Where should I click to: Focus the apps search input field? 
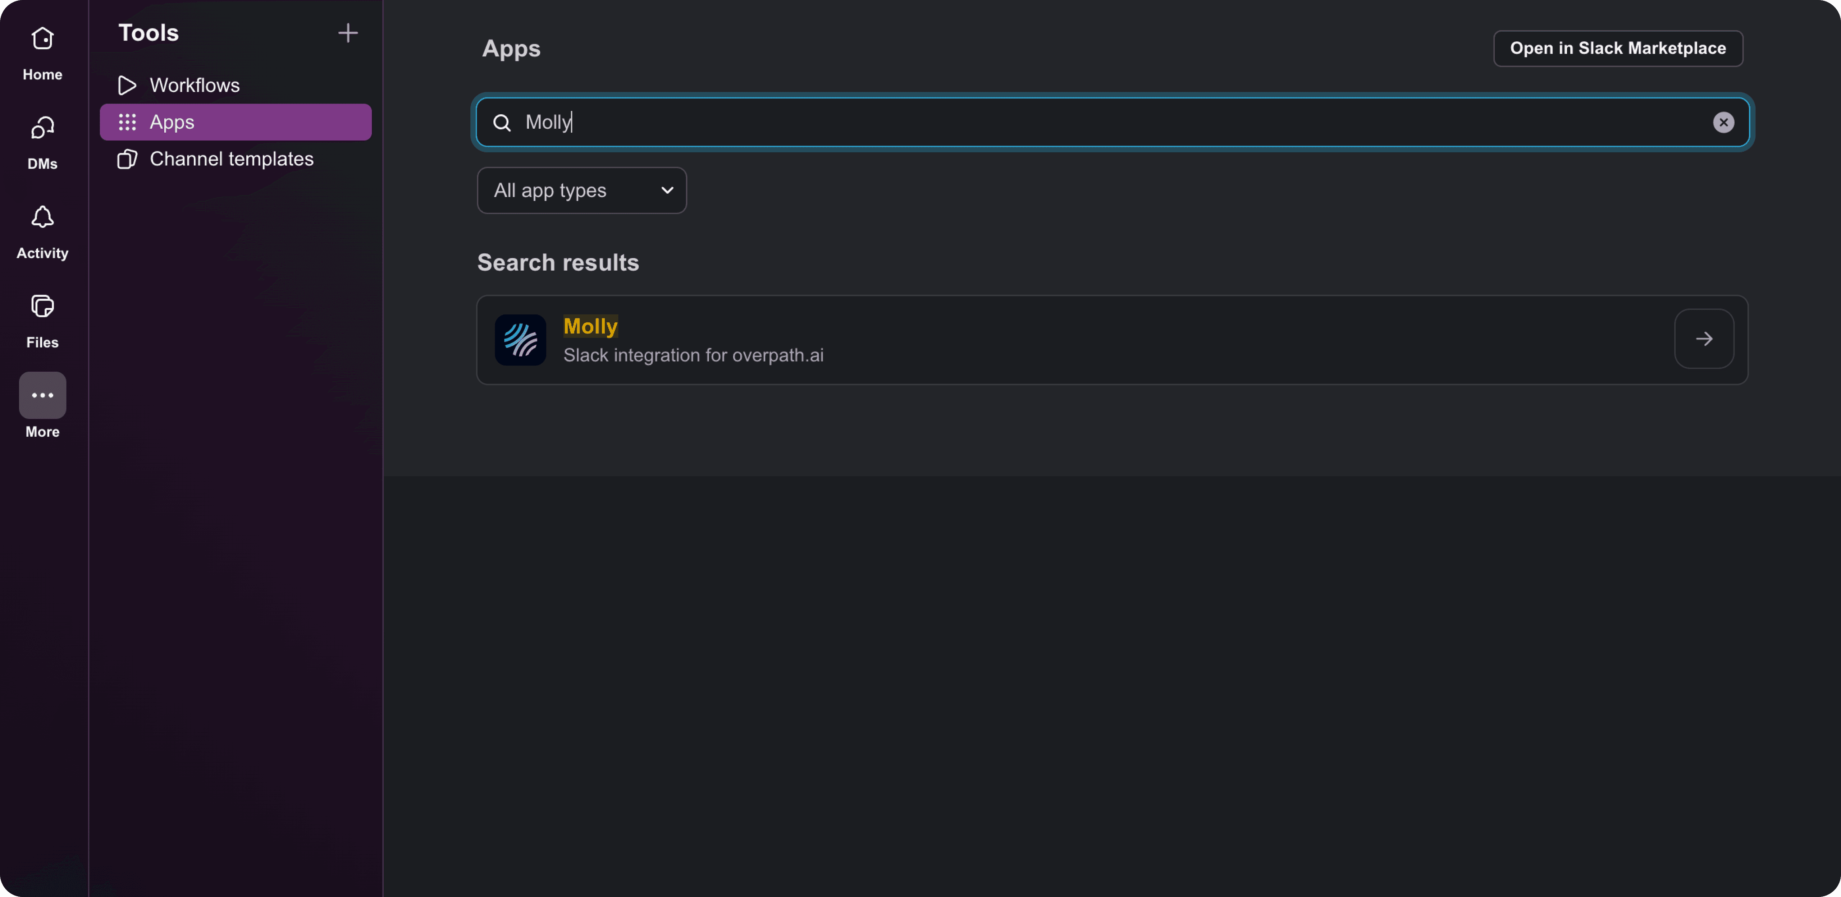[1072, 122]
